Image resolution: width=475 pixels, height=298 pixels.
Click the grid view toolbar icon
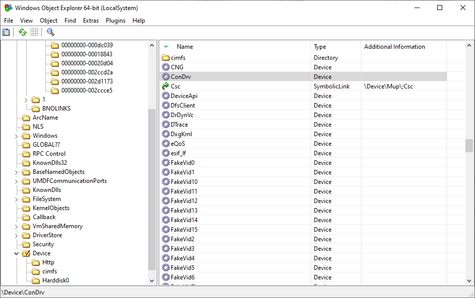point(35,32)
